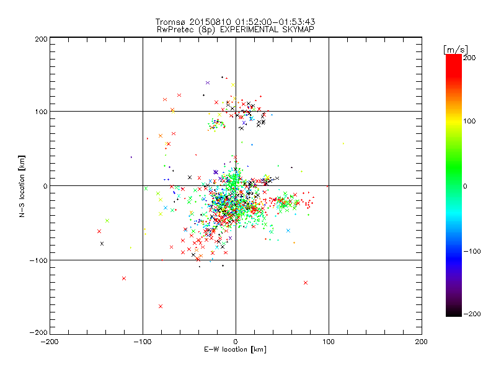Click the x-axis tick label '0'
This screenshot has height=372, width=496.
(x=236, y=342)
